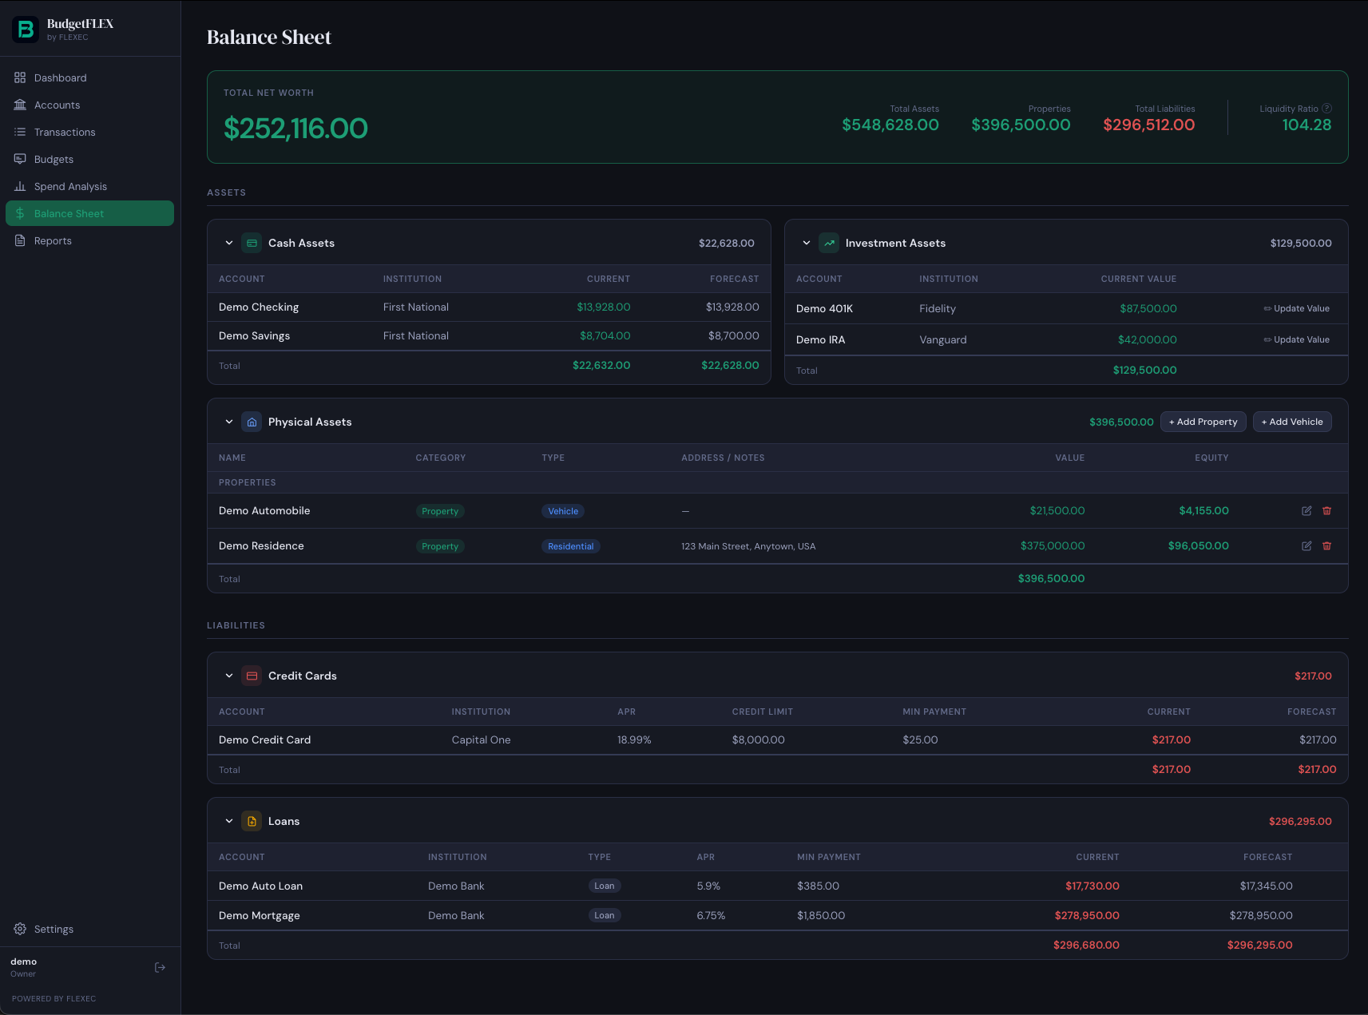Click the Reports document icon

click(x=20, y=240)
